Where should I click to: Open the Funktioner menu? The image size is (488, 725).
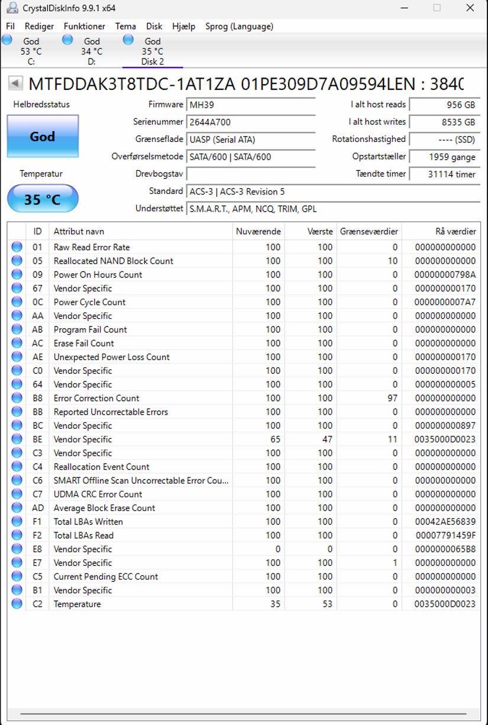pyautogui.click(x=85, y=27)
